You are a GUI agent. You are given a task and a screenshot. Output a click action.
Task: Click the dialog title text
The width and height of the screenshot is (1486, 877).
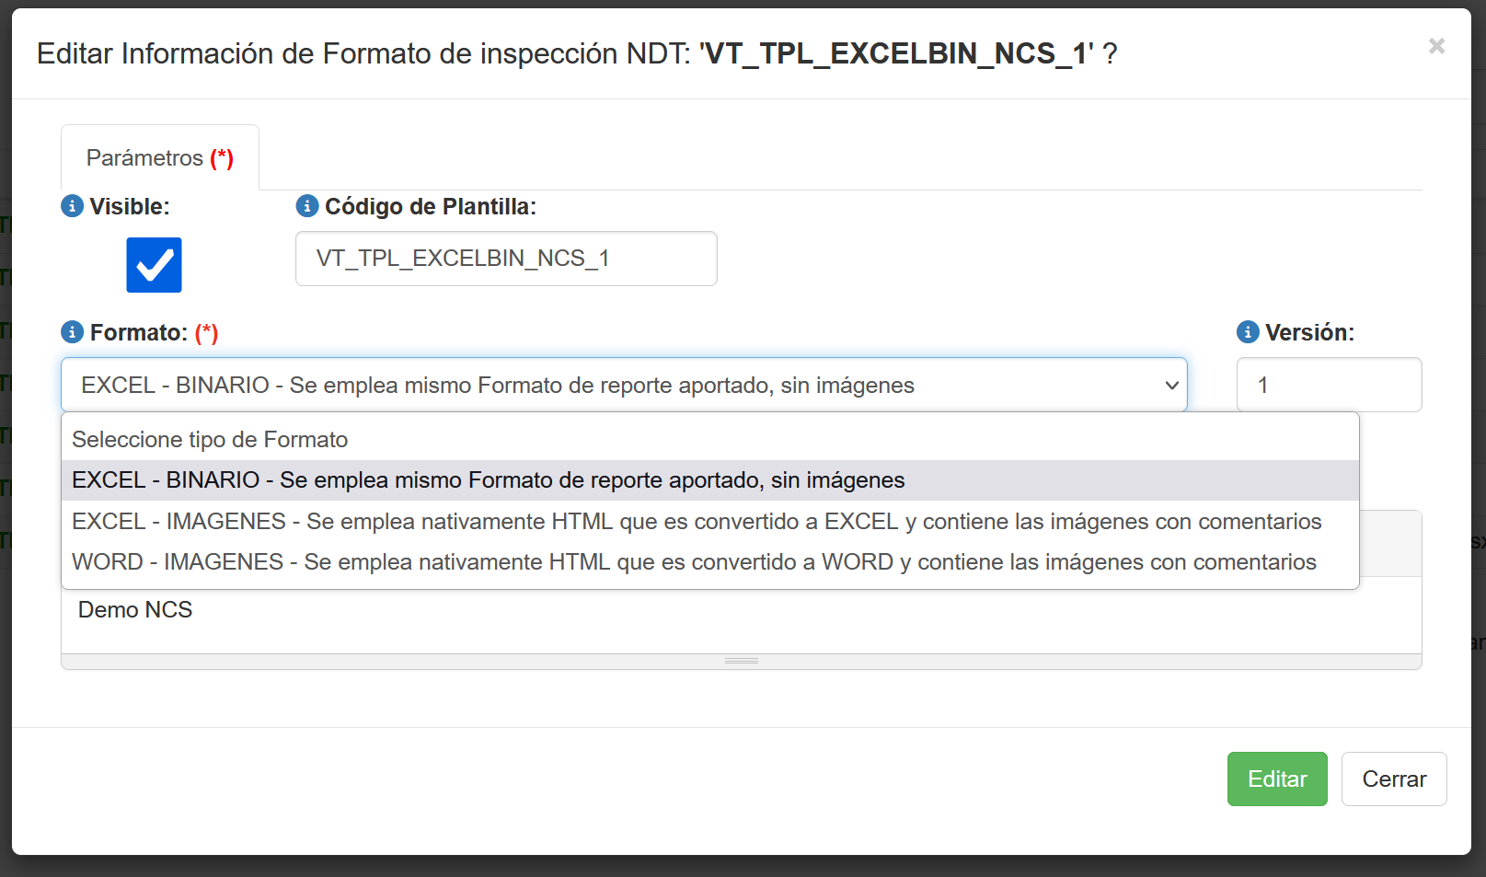pyautogui.click(x=576, y=54)
